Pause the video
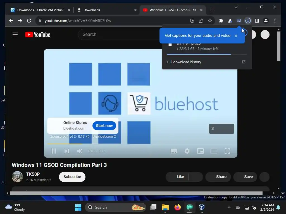The image size is (286, 214). click(x=54, y=151)
